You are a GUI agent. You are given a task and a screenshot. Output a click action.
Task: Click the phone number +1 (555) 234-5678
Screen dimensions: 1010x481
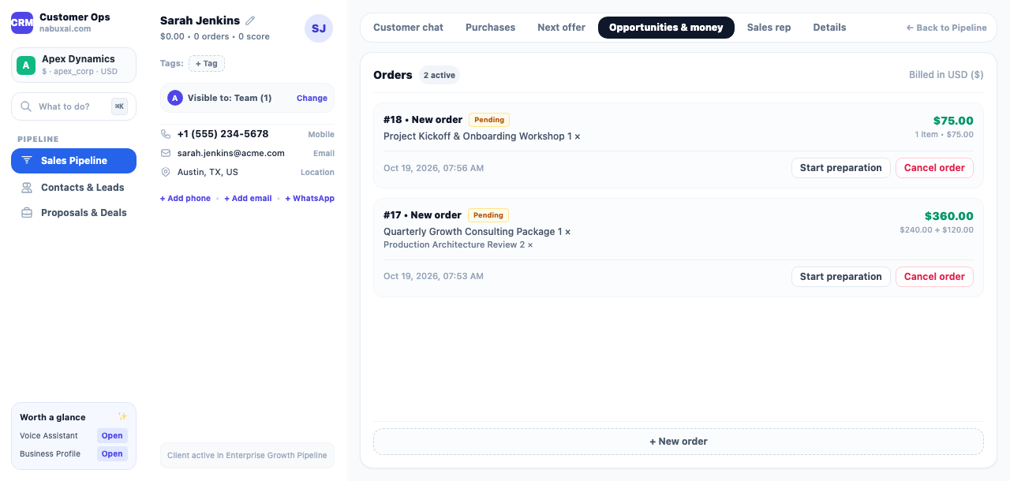pyautogui.click(x=223, y=134)
